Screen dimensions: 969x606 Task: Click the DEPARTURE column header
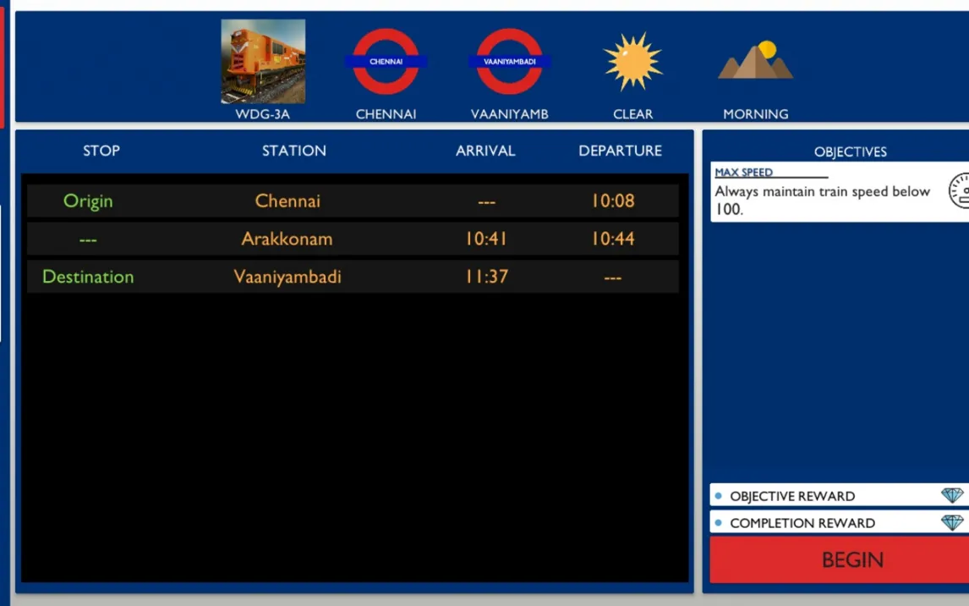click(x=620, y=151)
